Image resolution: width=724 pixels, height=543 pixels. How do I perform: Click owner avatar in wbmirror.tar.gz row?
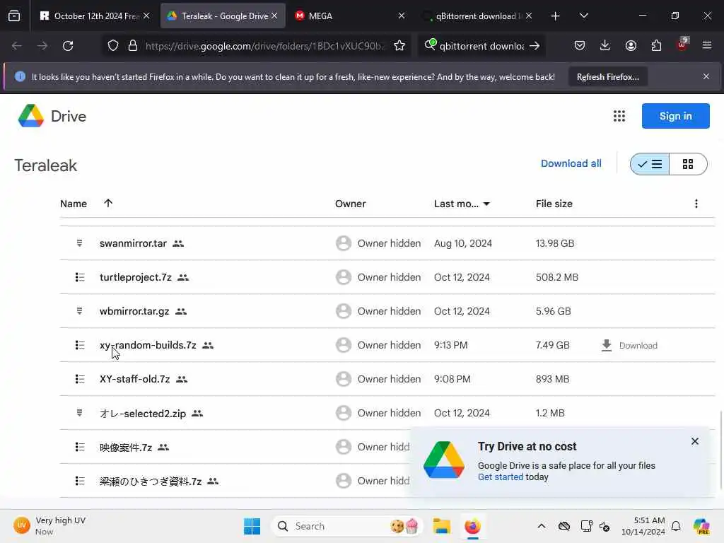[344, 311]
